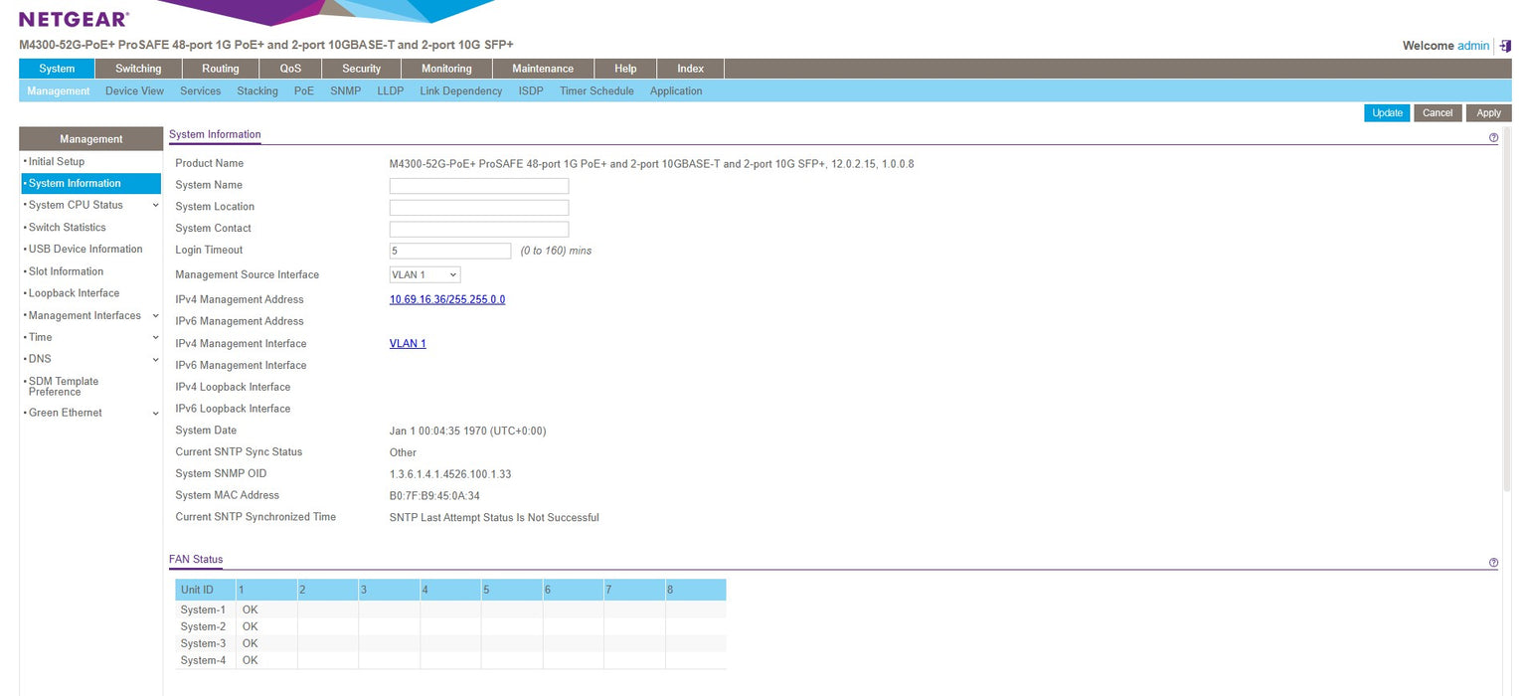Open Device View submenu
The height and width of the screenshot is (696, 1527).
[134, 91]
